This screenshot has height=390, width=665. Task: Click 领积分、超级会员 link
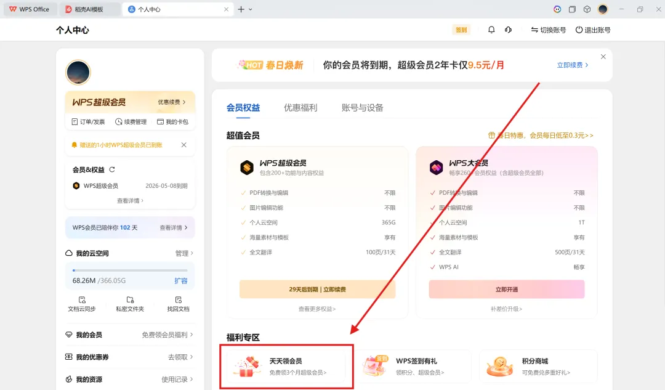(421, 373)
